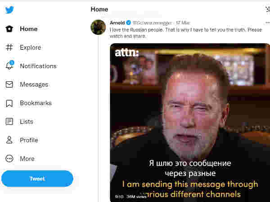The height and width of the screenshot is (202, 270).
Task: Expand the More menu in the sidebar
Action: pos(27,158)
